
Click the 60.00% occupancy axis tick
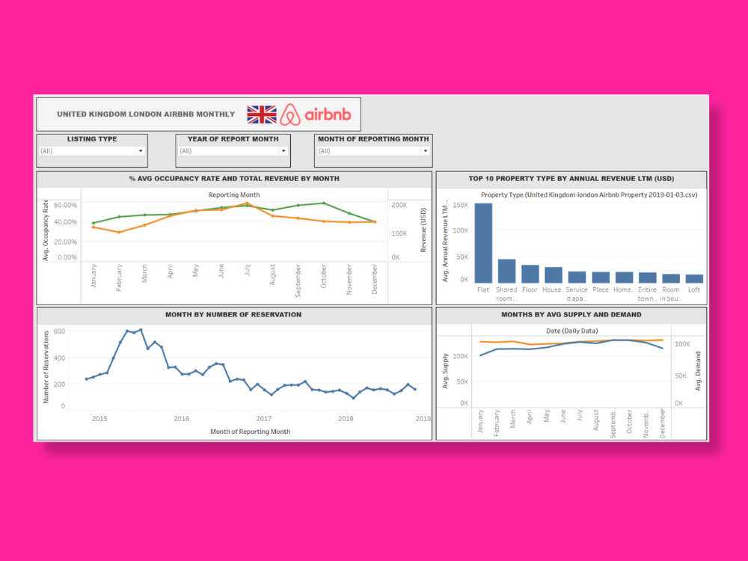click(x=65, y=205)
